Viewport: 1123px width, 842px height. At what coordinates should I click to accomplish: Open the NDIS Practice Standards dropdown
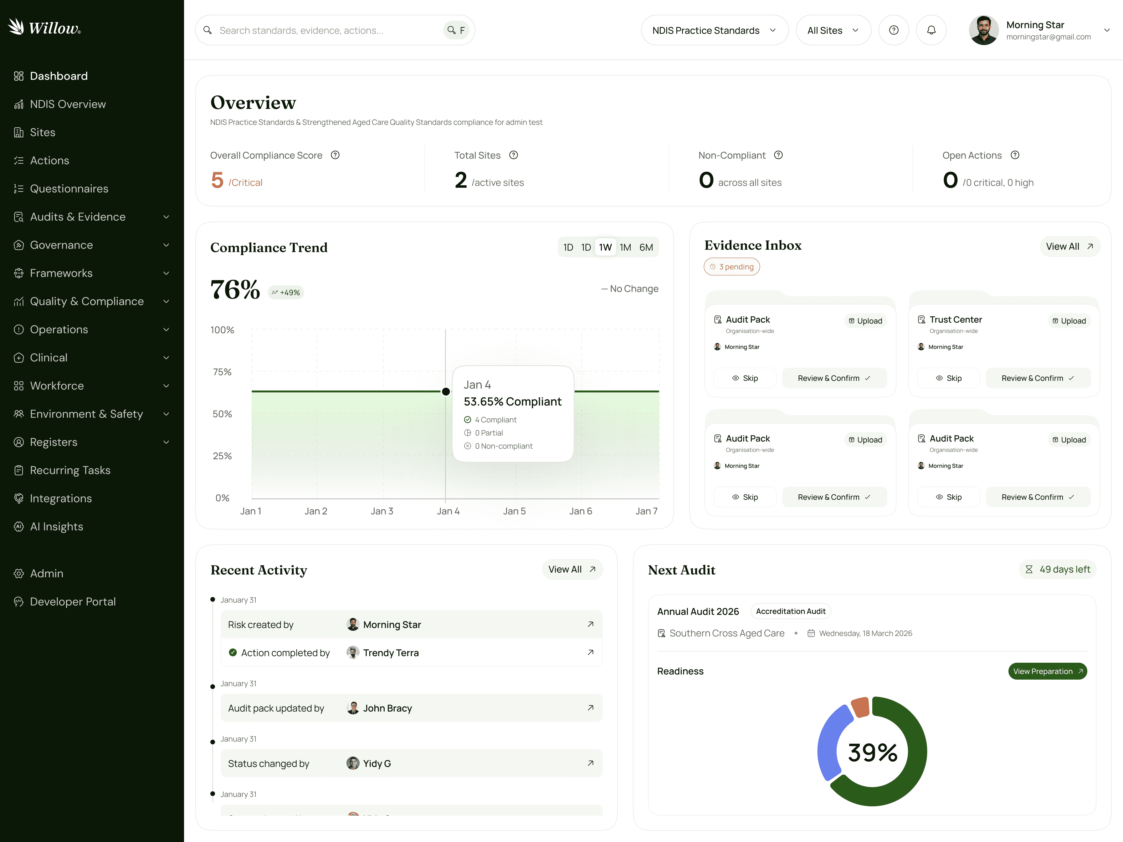point(714,30)
